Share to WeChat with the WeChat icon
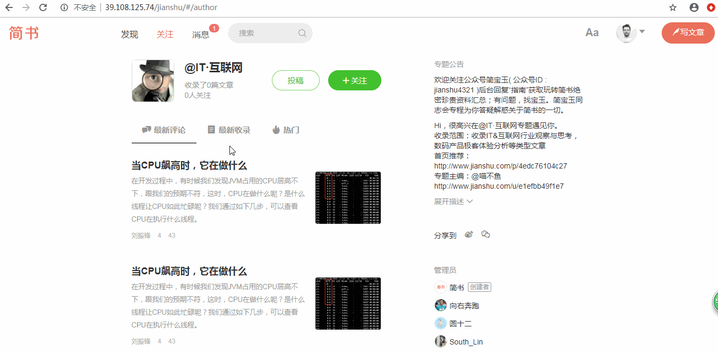Viewport: 718px width, 353px height. pyautogui.click(x=485, y=234)
